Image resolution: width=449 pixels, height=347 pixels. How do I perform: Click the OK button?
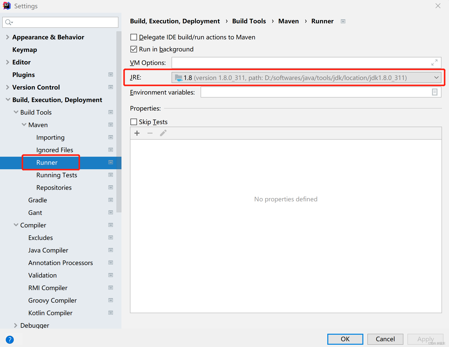(345, 339)
